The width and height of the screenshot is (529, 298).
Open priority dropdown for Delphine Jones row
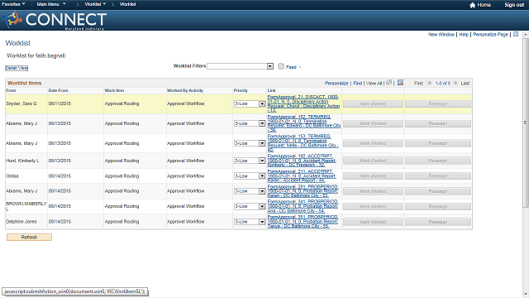click(x=262, y=222)
